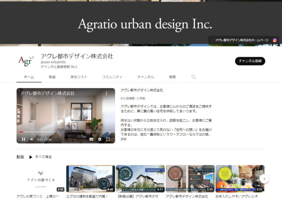Open the 再生リスト tab
This screenshot has height=199, width=282.
(x=79, y=77)
